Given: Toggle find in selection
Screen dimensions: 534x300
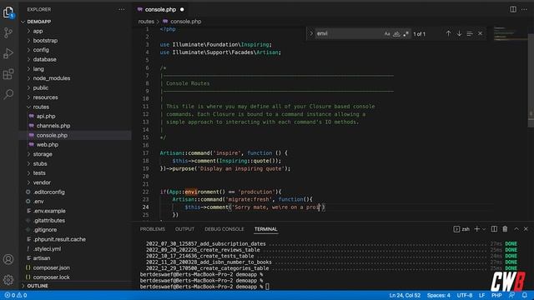Looking at the screenshot, I should pyautogui.click(x=470, y=33).
